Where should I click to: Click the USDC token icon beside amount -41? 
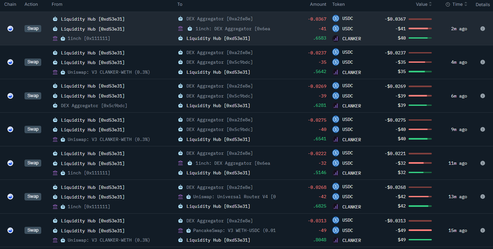coord(336,29)
